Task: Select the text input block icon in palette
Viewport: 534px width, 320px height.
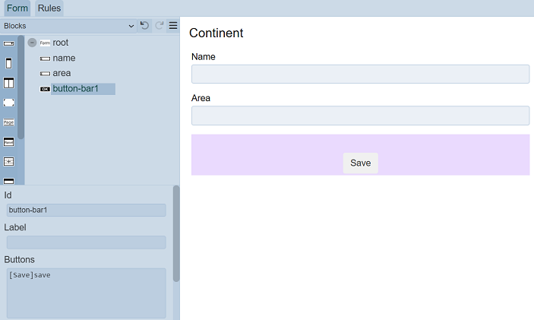Action: (9, 43)
